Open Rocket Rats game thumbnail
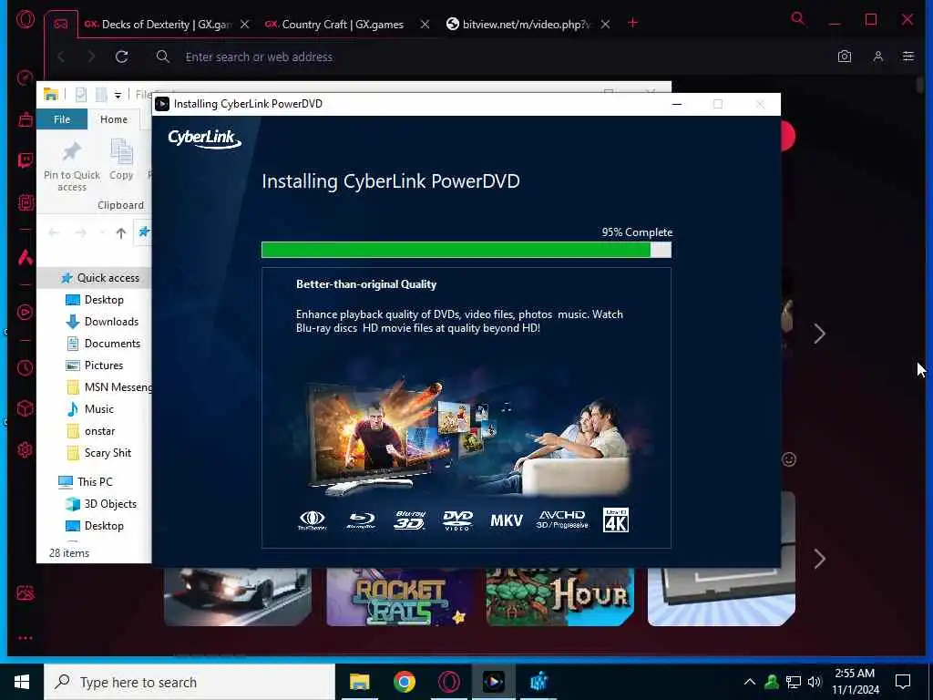This screenshot has width=933, height=700. 399,597
